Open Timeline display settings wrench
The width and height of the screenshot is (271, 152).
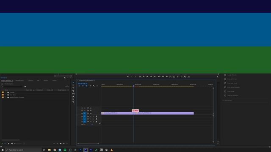94,86
